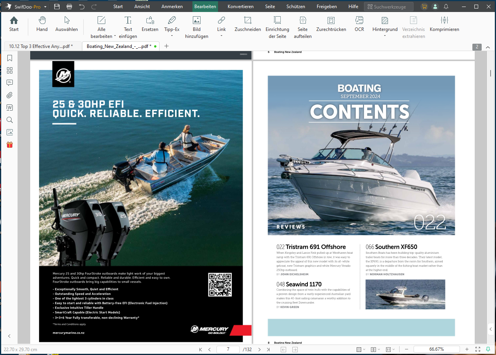Expand the Alle bearbeiten dropdown arrow
Viewport: 496px width, 355px height.
115,36
